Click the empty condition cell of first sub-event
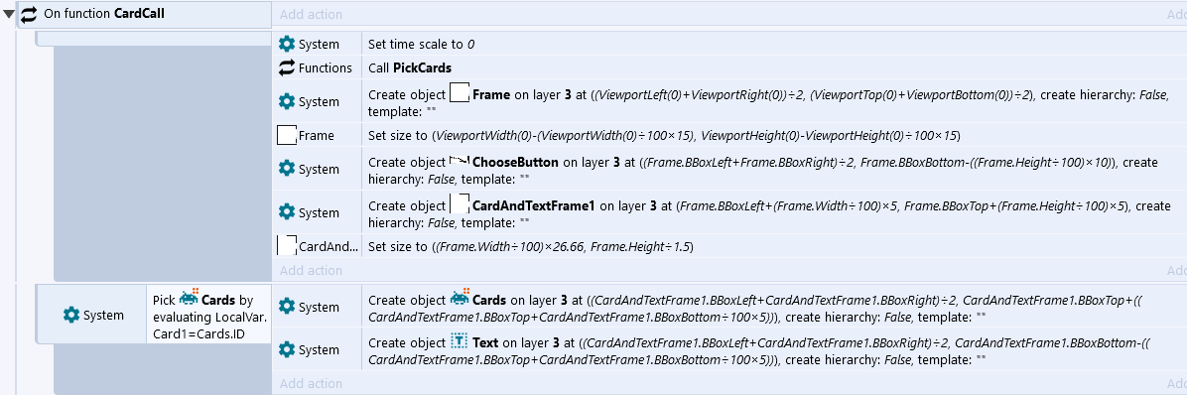 tap(154, 38)
